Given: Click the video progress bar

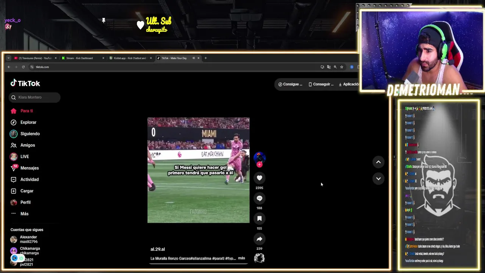Looking at the screenshot, I should 199,264.
